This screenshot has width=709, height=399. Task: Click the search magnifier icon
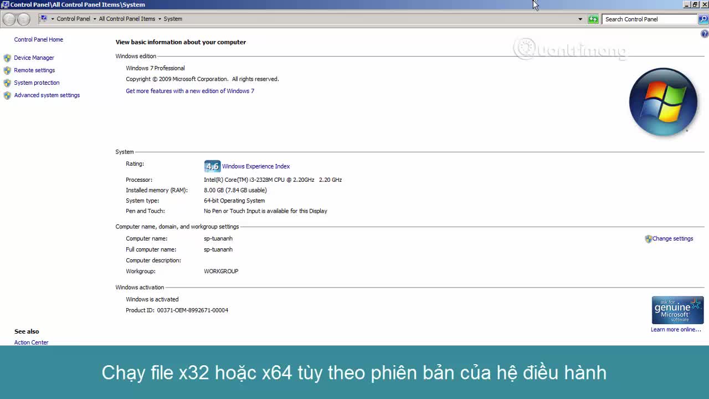pos(703,19)
